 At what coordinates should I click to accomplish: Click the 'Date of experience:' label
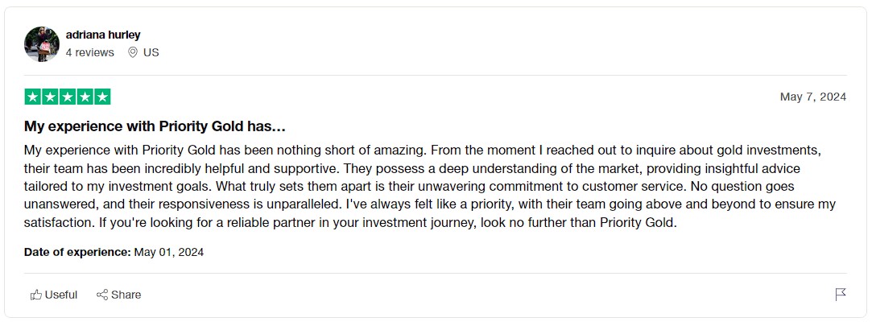(x=77, y=252)
